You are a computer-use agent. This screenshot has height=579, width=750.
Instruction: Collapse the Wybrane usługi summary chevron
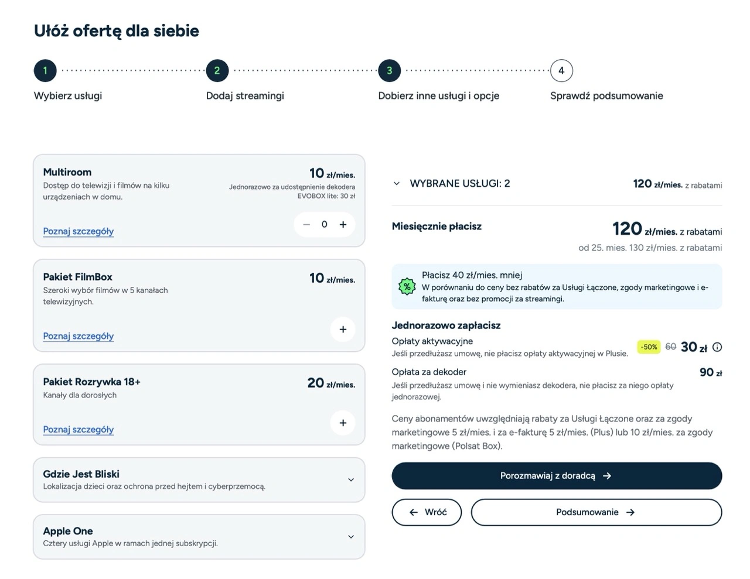(397, 184)
